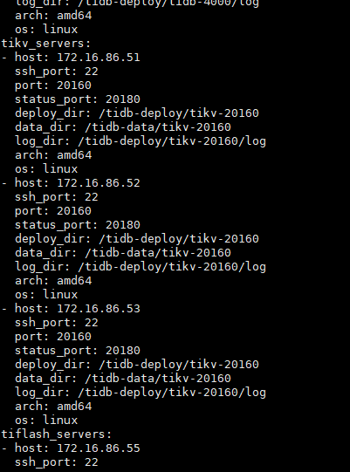This screenshot has width=350, height=472.
Task: Click the host 172.16.86.55 line
Action: coord(71,448)
